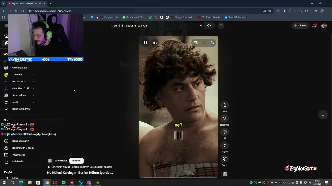Open the Tenor GIF Keyboard bookmark
The height and width of the screenshot is (186, 332).
coord(236,17)
